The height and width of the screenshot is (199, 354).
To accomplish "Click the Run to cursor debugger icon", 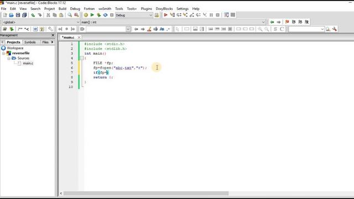I will point(172,15).
